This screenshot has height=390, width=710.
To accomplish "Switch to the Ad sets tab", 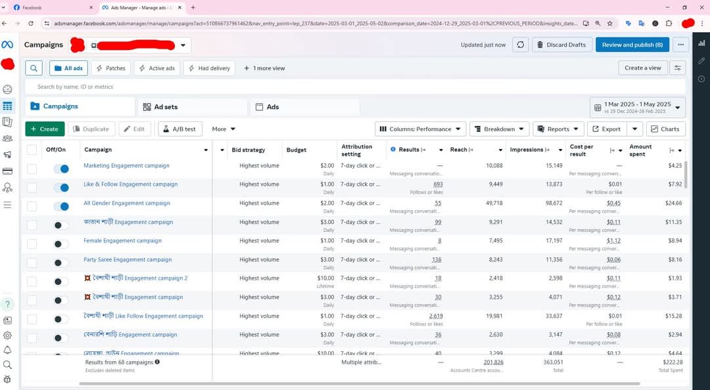I will (x=166, y=107).
